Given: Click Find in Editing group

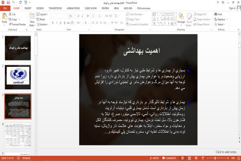Looking at the screenshot, I should tap(218, 14).
